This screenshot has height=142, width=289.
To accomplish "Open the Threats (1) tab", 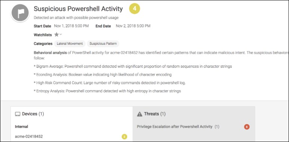I will (x=194, y=114).
